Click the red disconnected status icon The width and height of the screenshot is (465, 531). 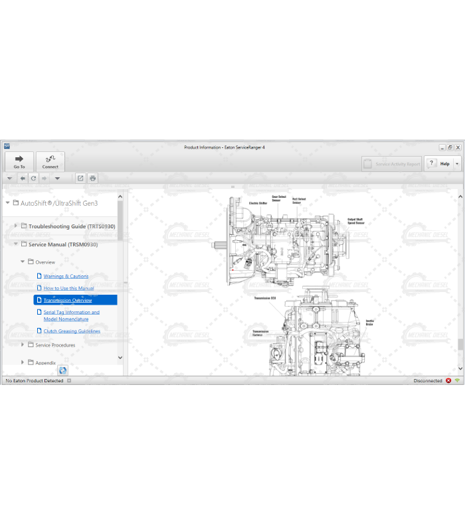point(448,380)
